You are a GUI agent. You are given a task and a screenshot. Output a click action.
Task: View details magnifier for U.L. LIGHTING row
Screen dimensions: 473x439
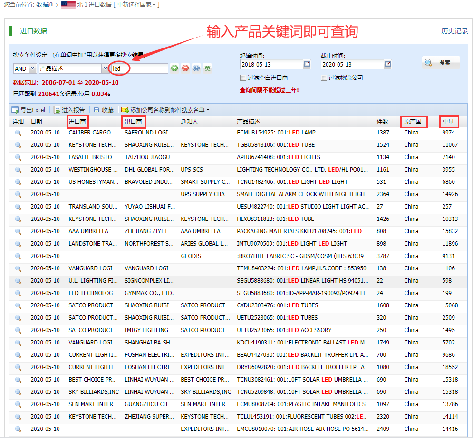coord(19,281)
